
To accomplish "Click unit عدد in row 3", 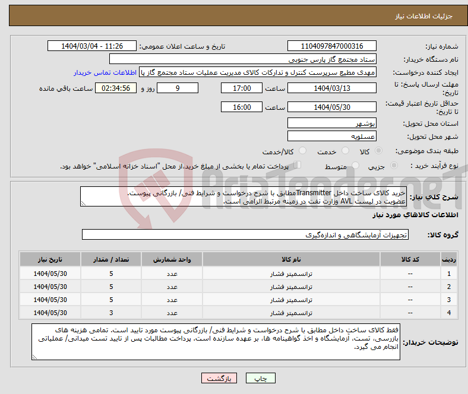I will 172,300.
